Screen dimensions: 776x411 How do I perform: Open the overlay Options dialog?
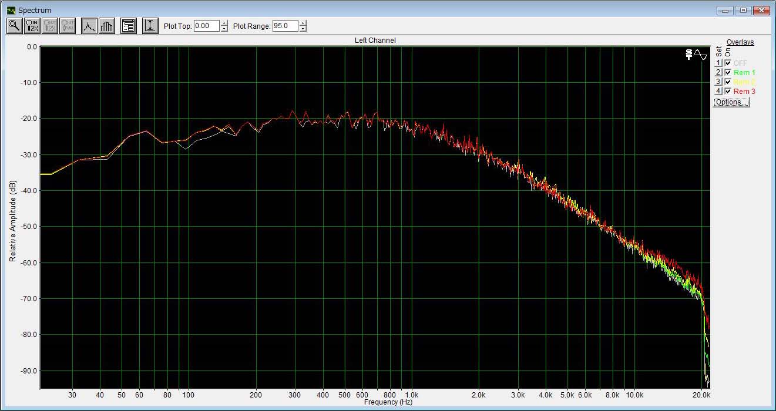731,102
